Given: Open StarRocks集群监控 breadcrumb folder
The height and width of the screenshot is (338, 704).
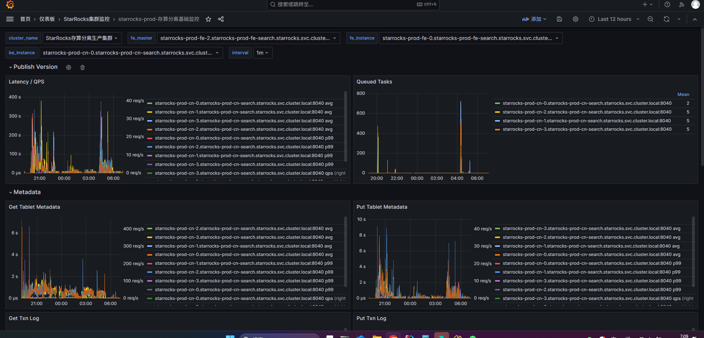Looking at the screenshot, I should click(x=87, y=19).
